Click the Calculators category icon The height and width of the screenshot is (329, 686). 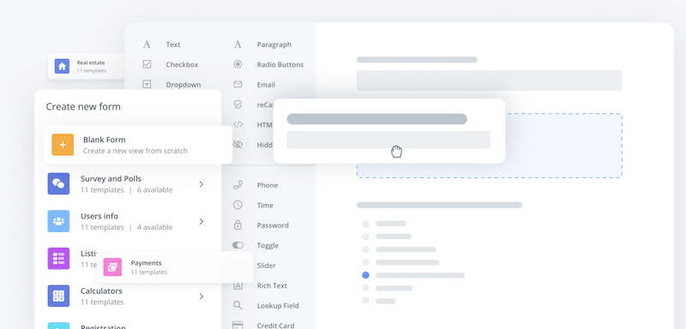point(58,296)
